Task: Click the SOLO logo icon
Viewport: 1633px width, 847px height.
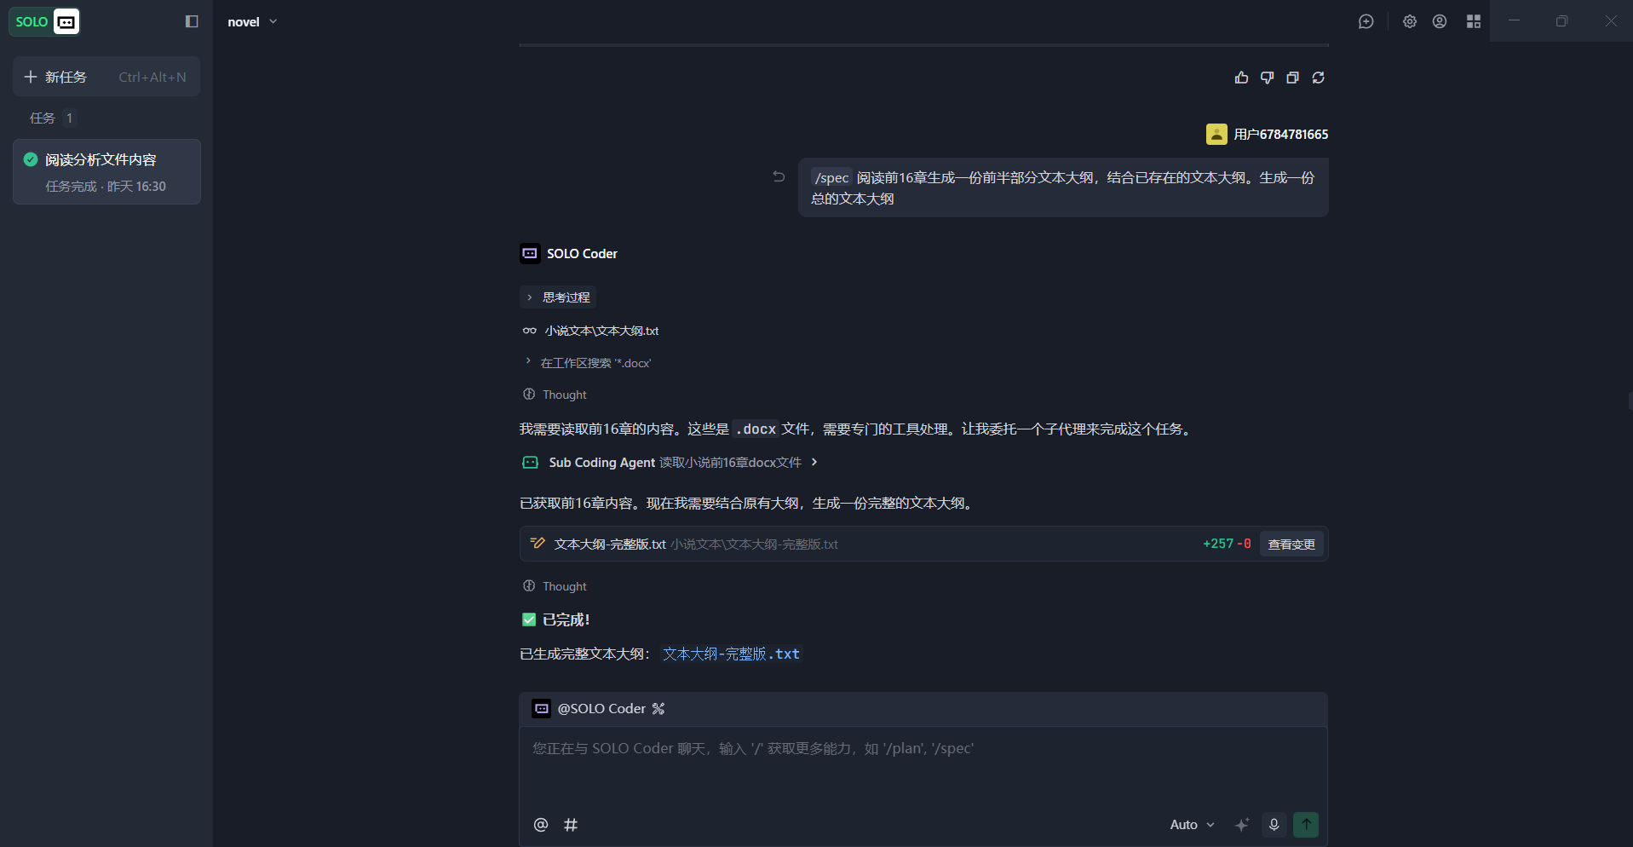Action: tap(44, 21)
